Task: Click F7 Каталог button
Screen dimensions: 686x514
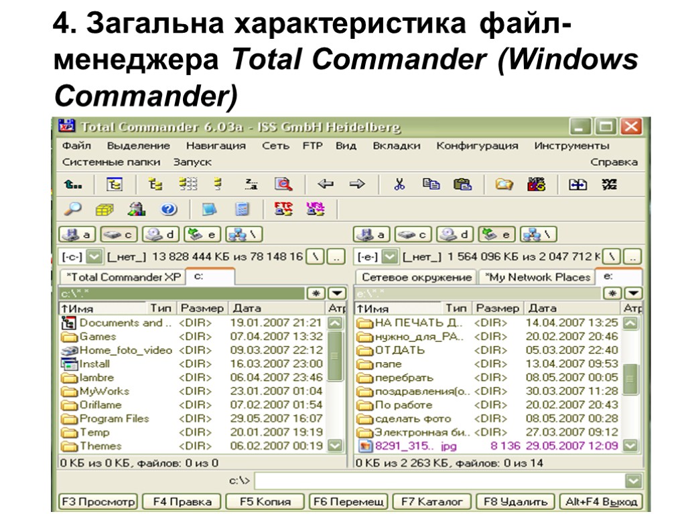Action: [432, 501]
